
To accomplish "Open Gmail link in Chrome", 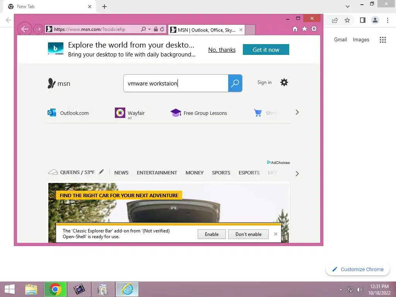I will pos(340,39).
